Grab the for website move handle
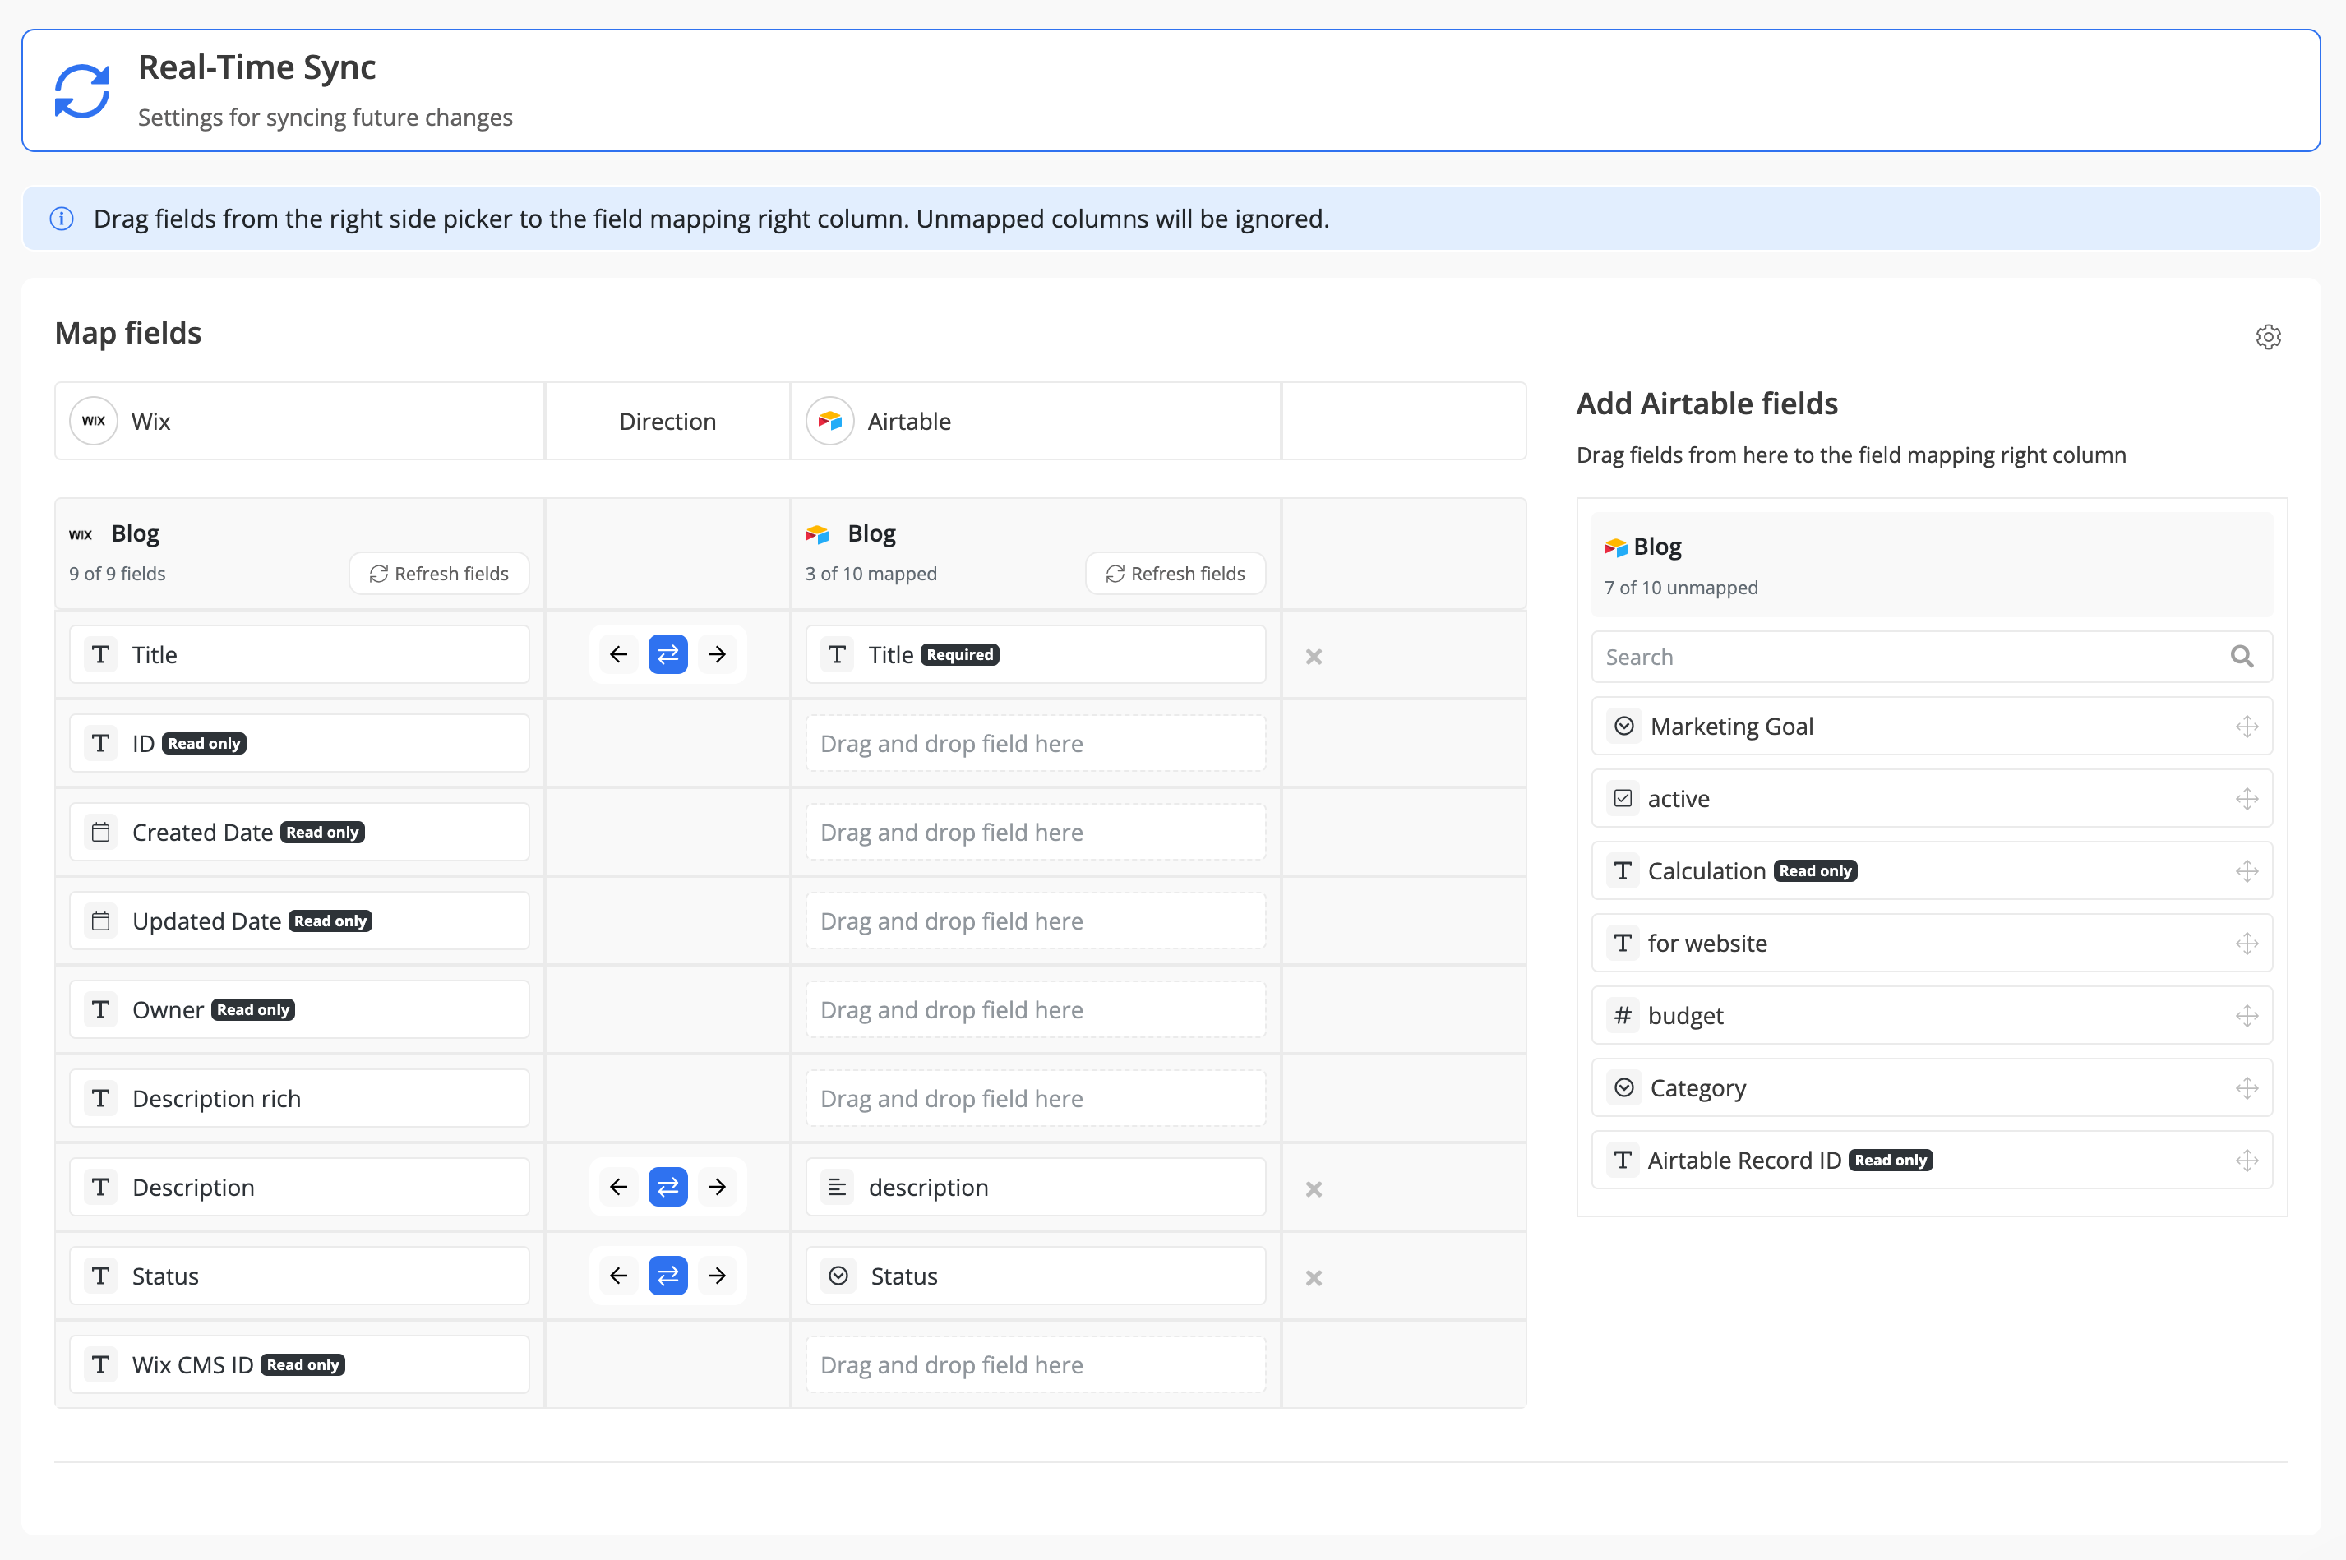Screen dimensions: 2346x1560 pos(2247,944)
